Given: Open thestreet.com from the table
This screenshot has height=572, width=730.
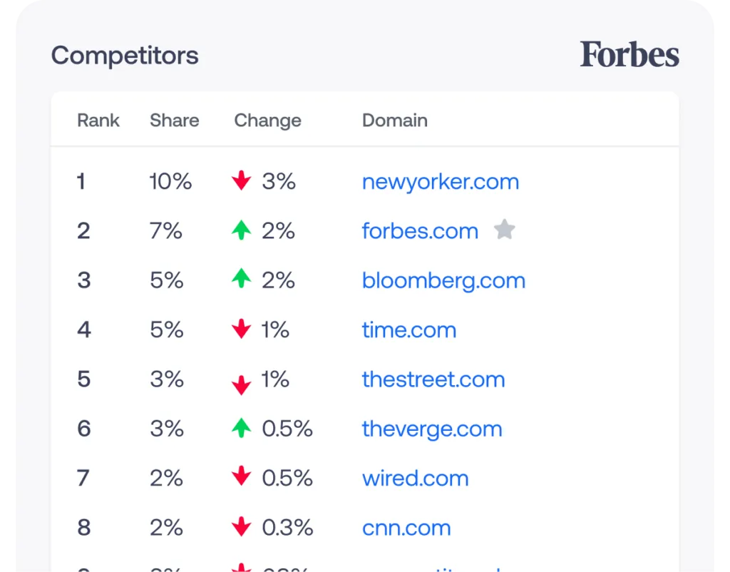Looking at the screenshot, I should (433, 379).
